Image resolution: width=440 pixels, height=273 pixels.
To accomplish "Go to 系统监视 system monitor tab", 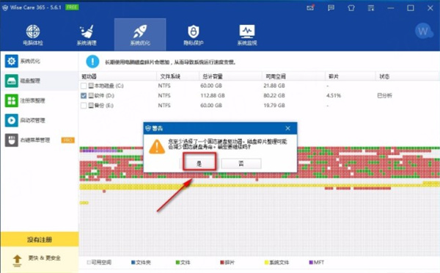I will [247, 34].
